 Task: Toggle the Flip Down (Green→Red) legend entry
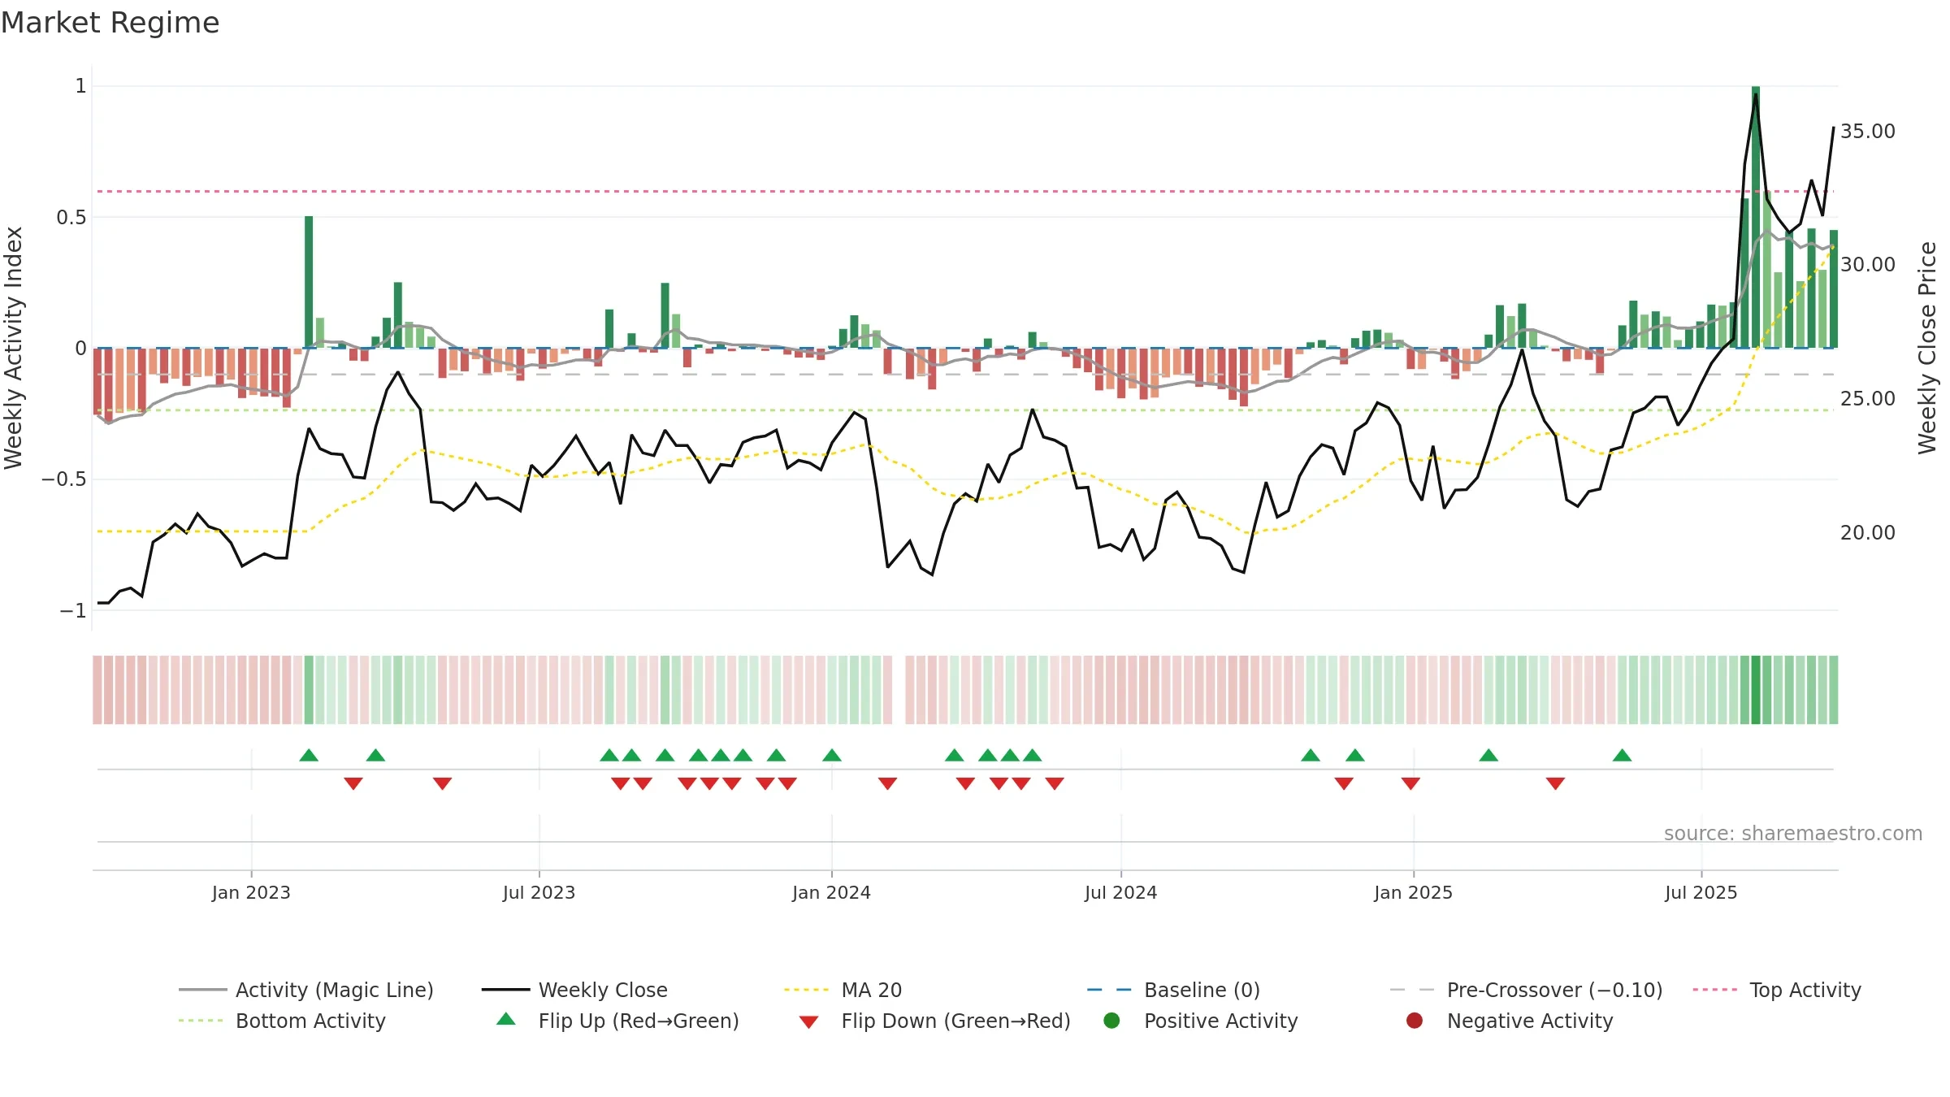tap(934, 1021)
